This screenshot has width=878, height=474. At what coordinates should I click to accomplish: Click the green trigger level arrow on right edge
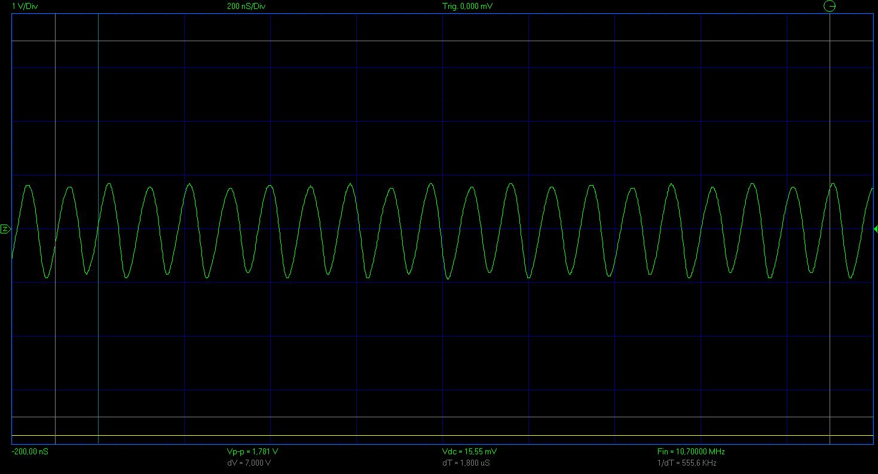coord(875,229)
